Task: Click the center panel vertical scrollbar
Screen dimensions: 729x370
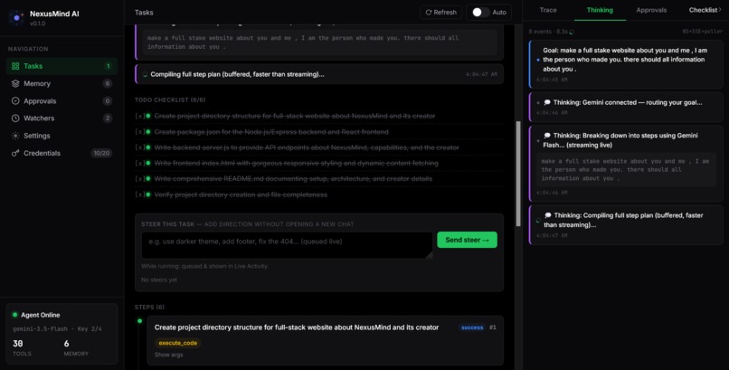Action: (518, 174)
